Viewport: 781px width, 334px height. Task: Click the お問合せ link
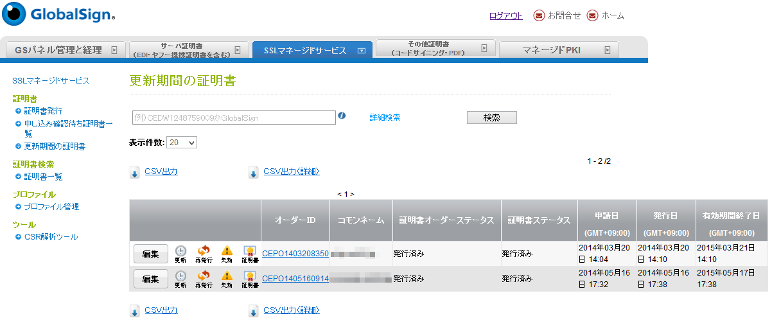[564, 16]
